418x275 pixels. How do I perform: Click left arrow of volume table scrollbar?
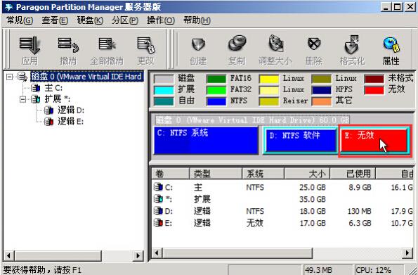[x=157, y=252]
